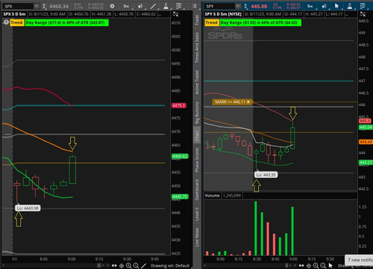Click the Volume study label
373x269 pixels.
[212, 195]
